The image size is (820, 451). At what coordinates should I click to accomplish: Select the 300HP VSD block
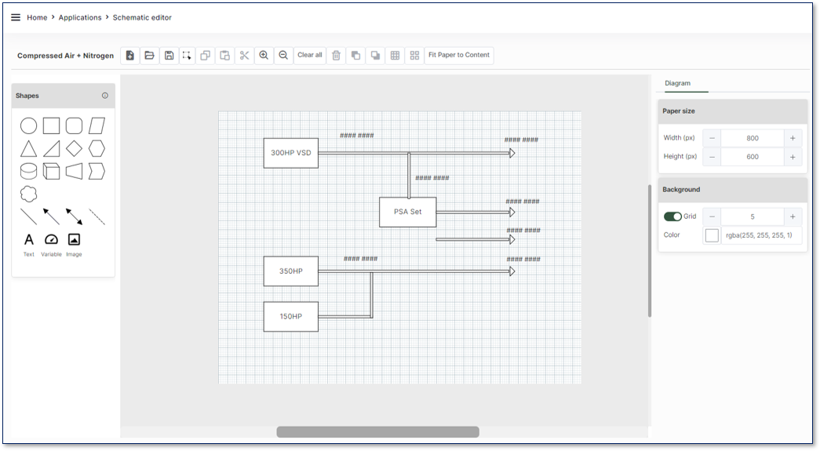pyautogui.click(x=291, y=153)
